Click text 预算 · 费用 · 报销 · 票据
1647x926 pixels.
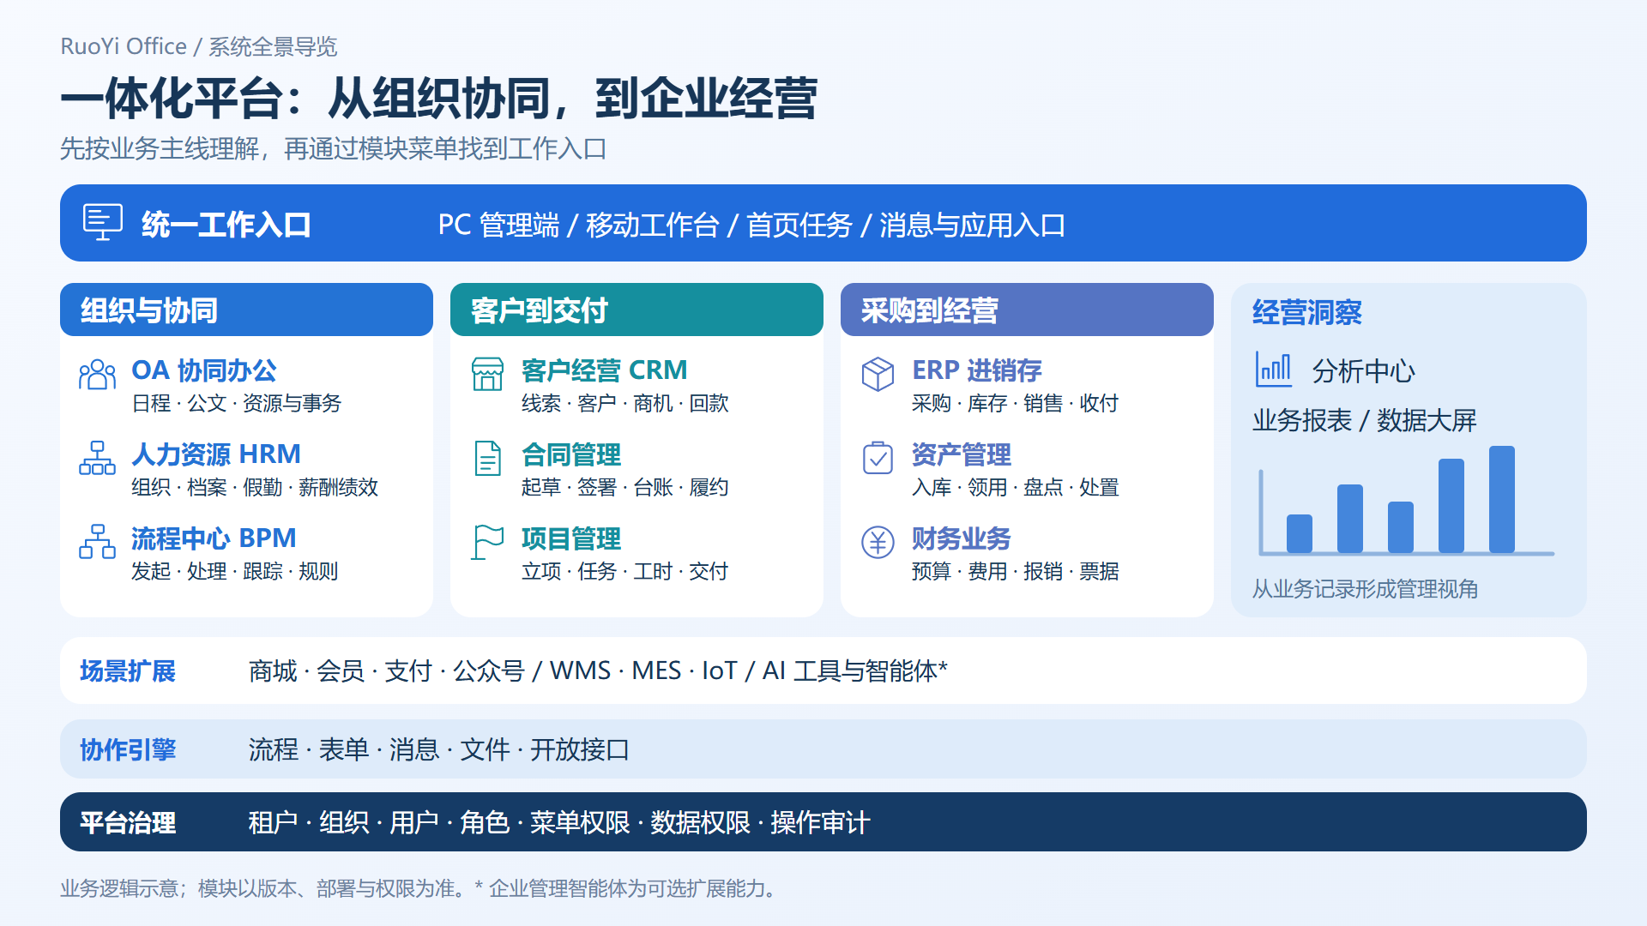point(1016,571)
